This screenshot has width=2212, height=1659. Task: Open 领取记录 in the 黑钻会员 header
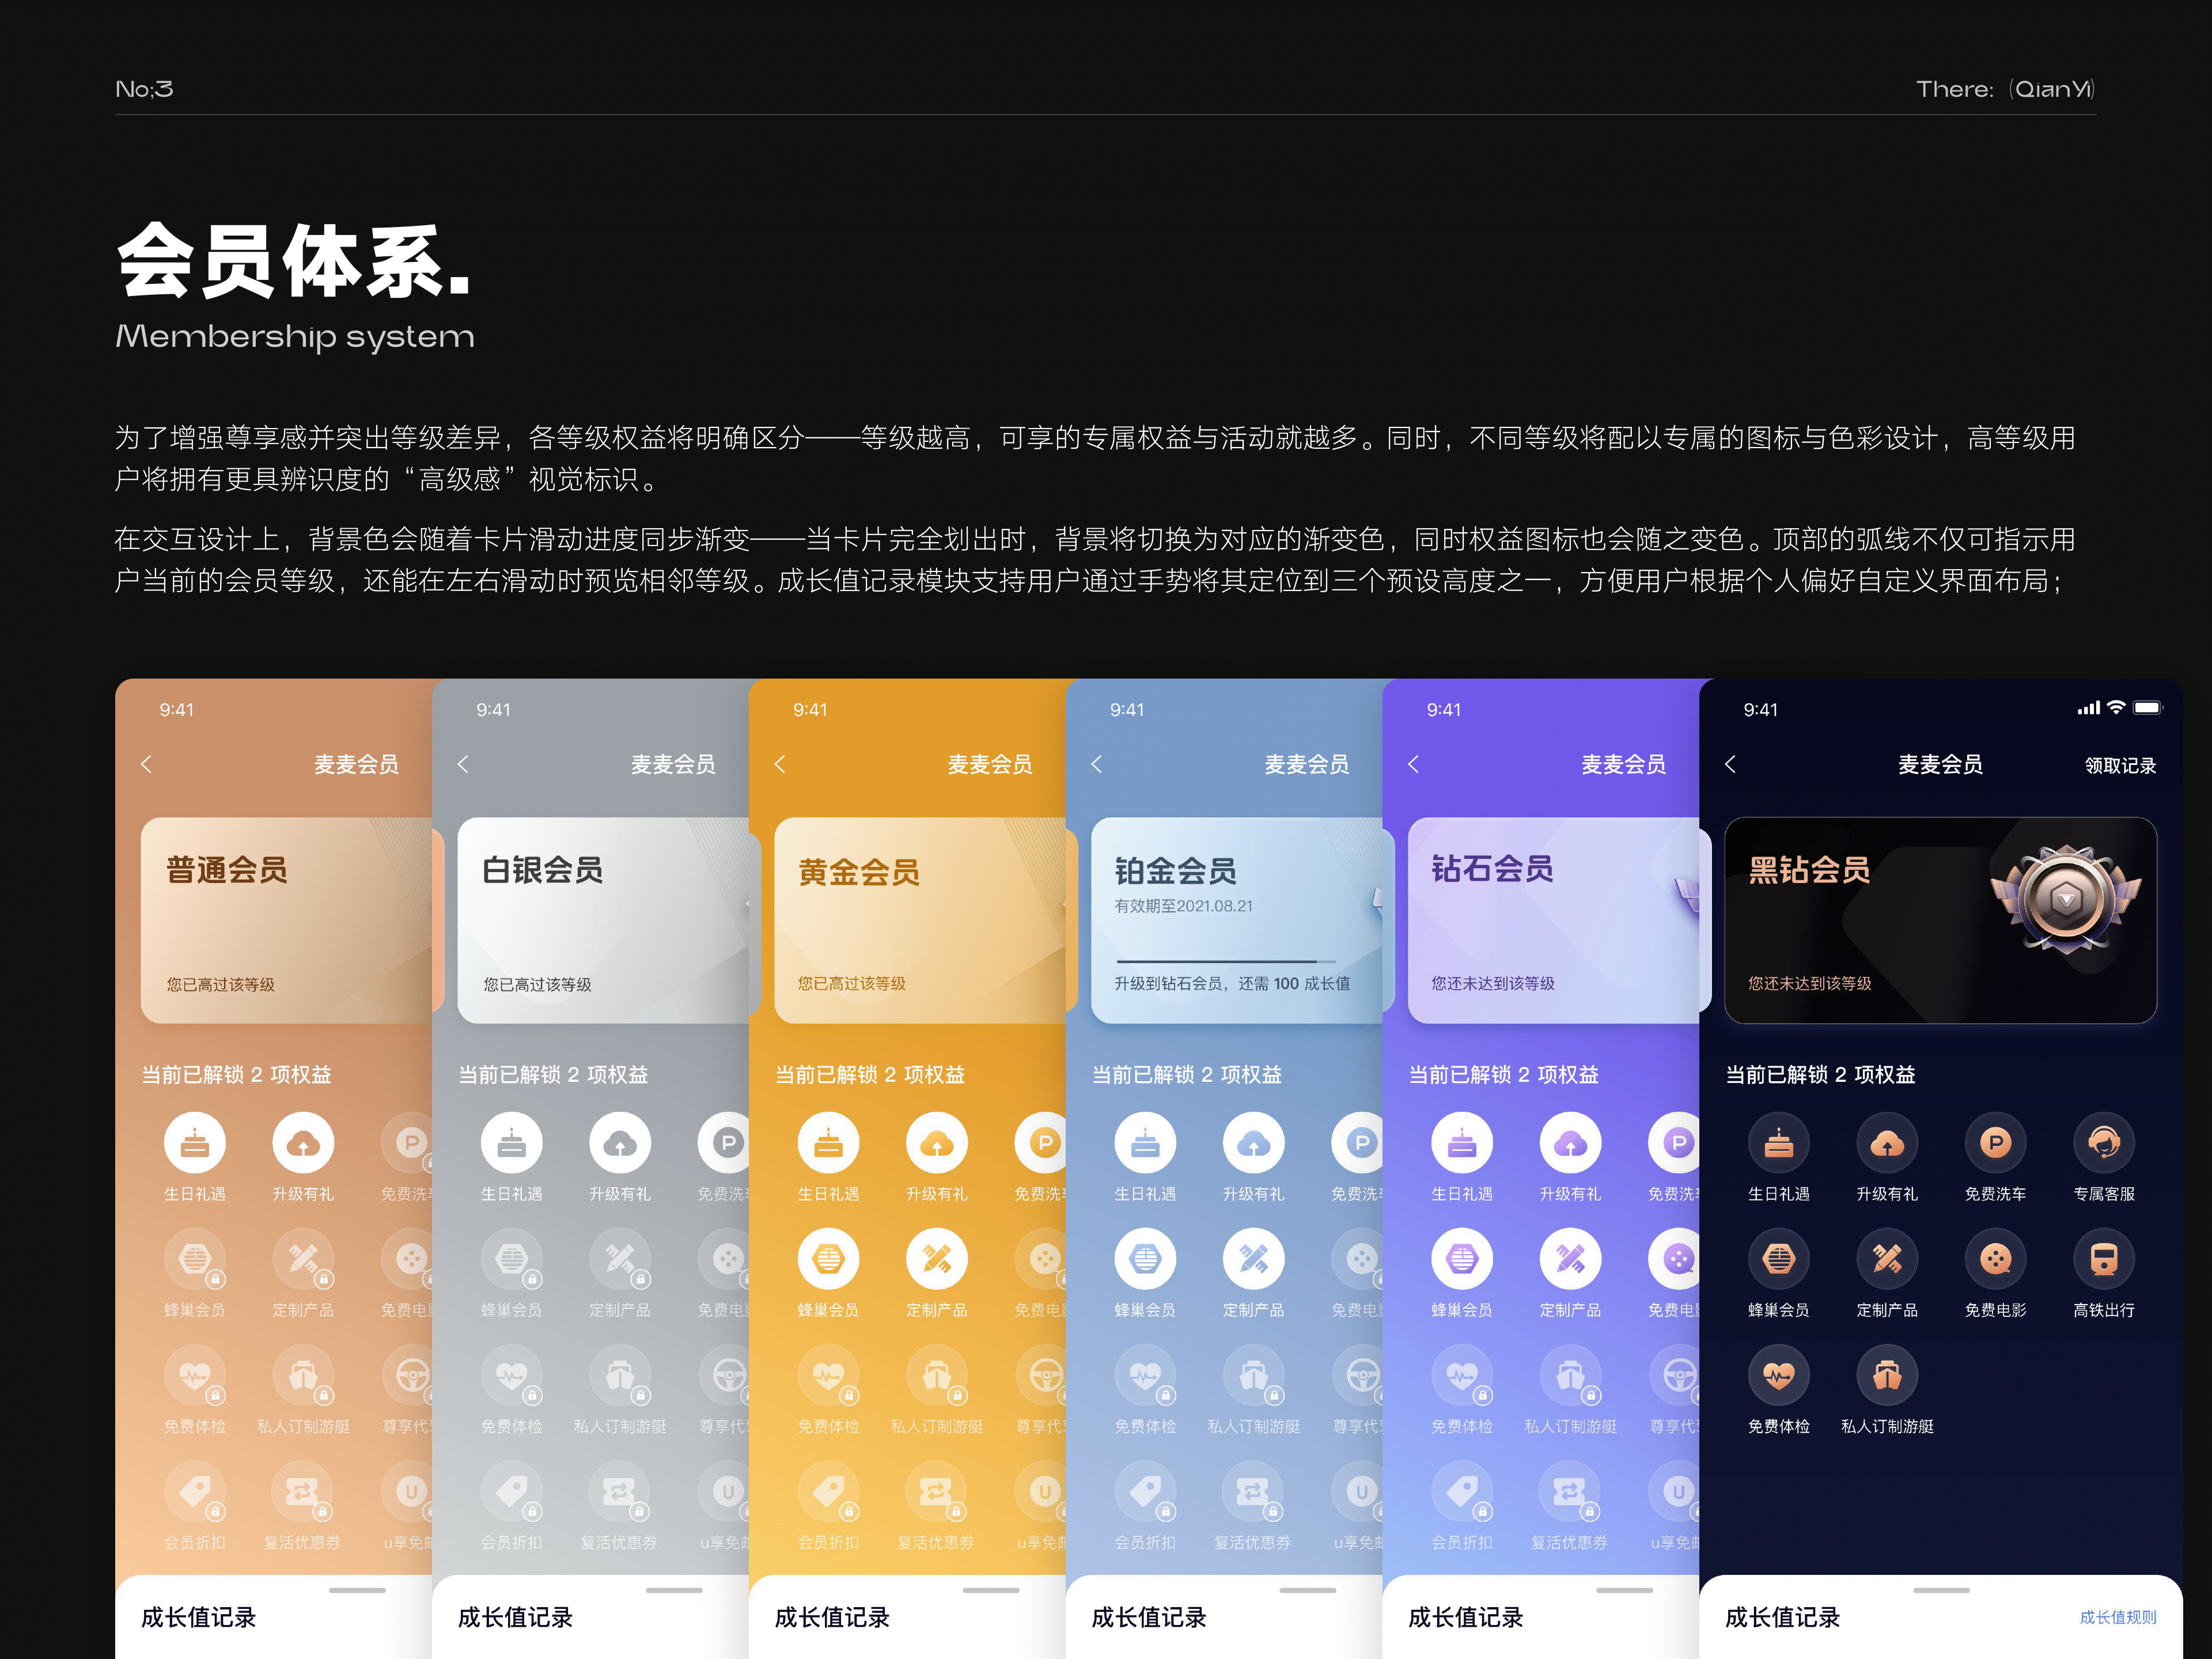tap(2120, 765)
